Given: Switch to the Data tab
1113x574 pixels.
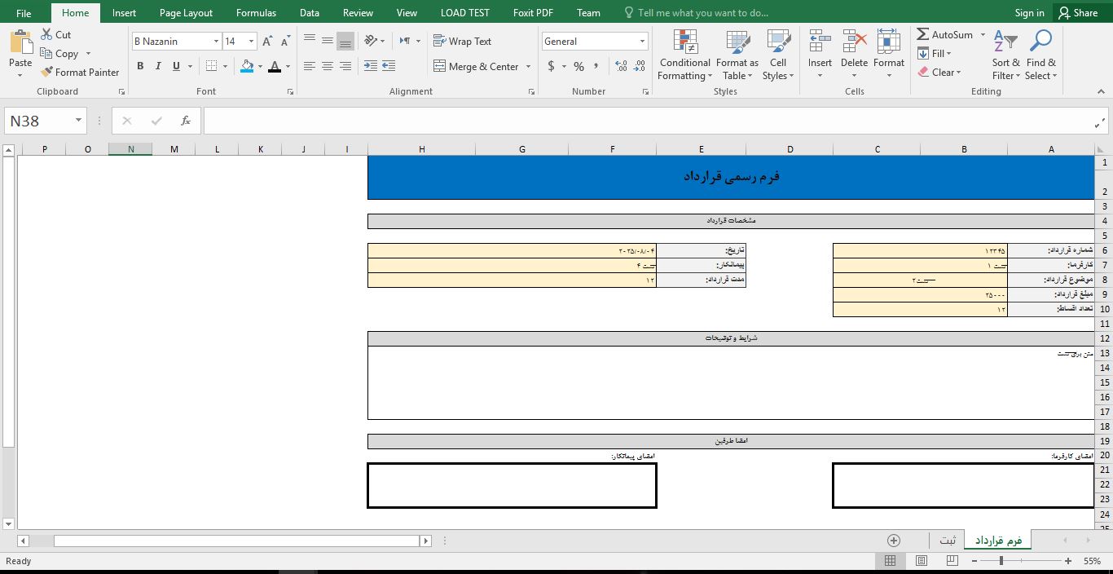Looking at the screenshot, I should (310, 13).
